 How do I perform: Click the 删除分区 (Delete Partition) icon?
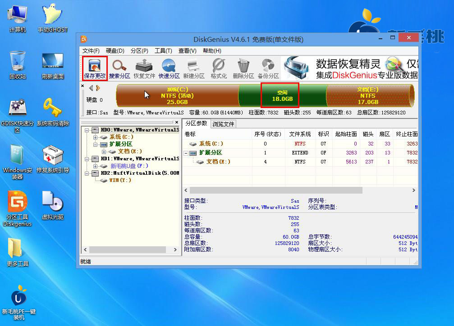(x=243, y=69)
